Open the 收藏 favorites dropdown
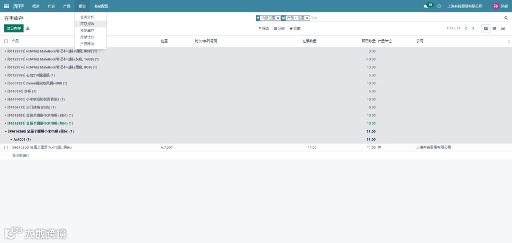512x243 pixels. 295,28
